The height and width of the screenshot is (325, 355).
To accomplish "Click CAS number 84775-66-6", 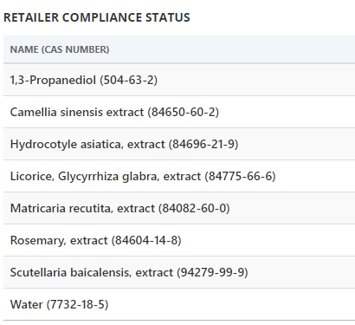I will (x=240, y=176).
